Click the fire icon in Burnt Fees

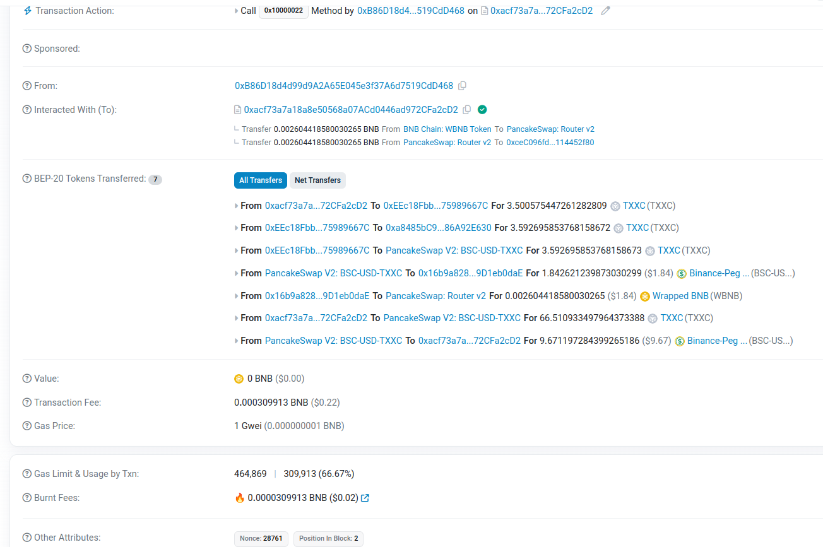pos(239,498)
